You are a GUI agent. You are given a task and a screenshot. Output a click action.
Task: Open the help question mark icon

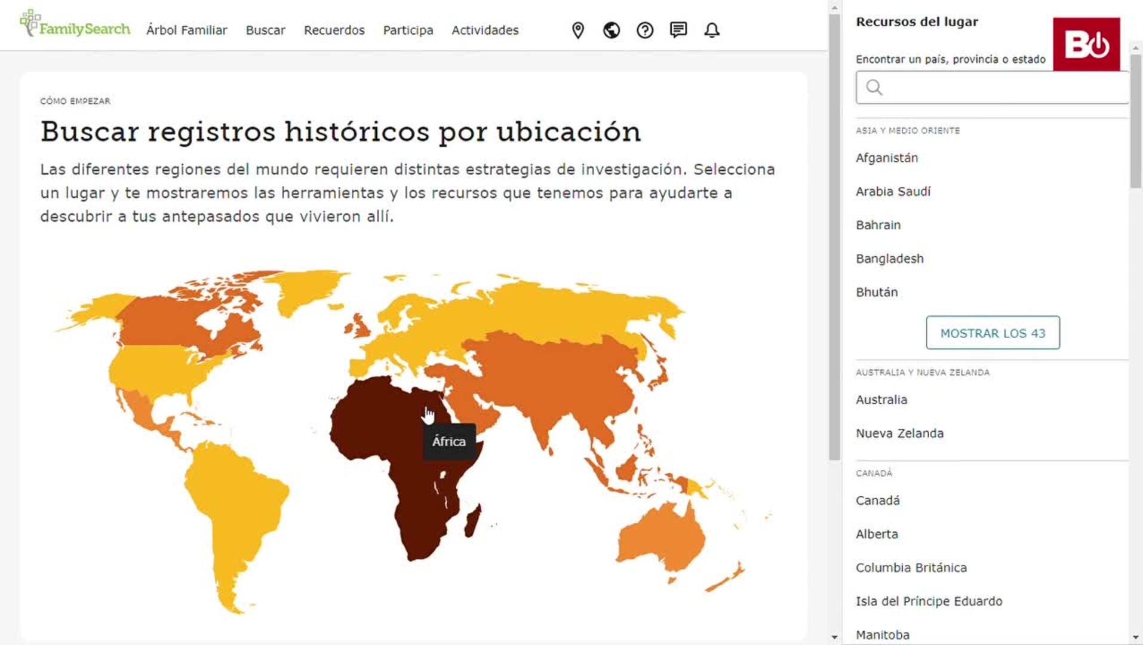644,30
